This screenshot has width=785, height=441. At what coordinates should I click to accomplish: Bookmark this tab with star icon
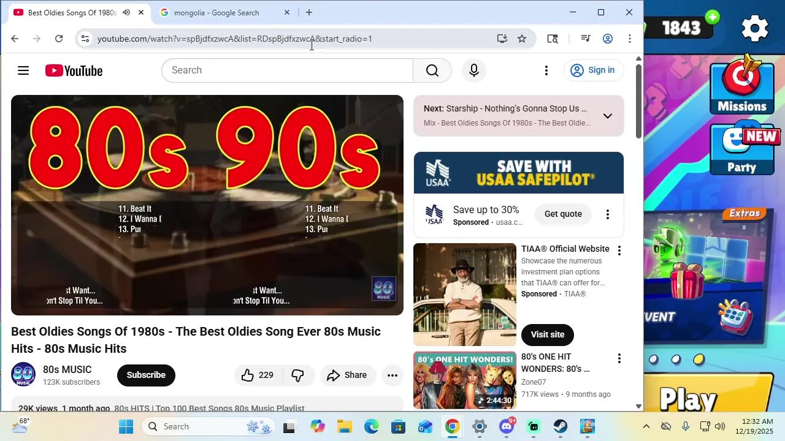pyautogui.click(x=522, y=39)
